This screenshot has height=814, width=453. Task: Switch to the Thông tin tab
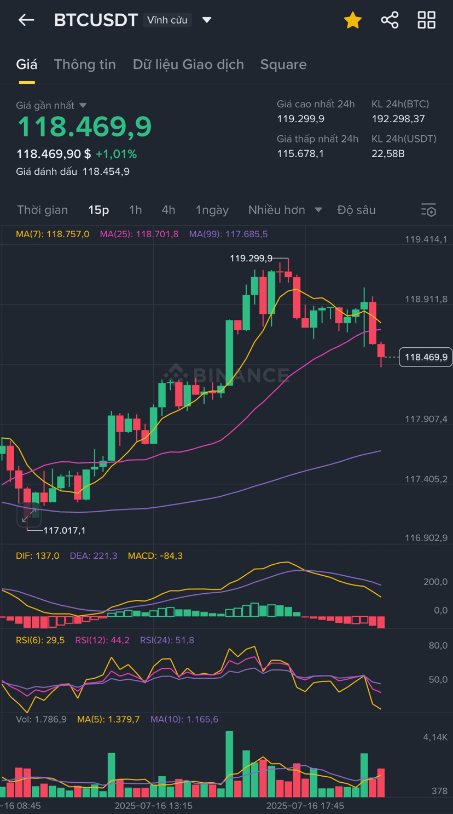[x=85, y=65]
